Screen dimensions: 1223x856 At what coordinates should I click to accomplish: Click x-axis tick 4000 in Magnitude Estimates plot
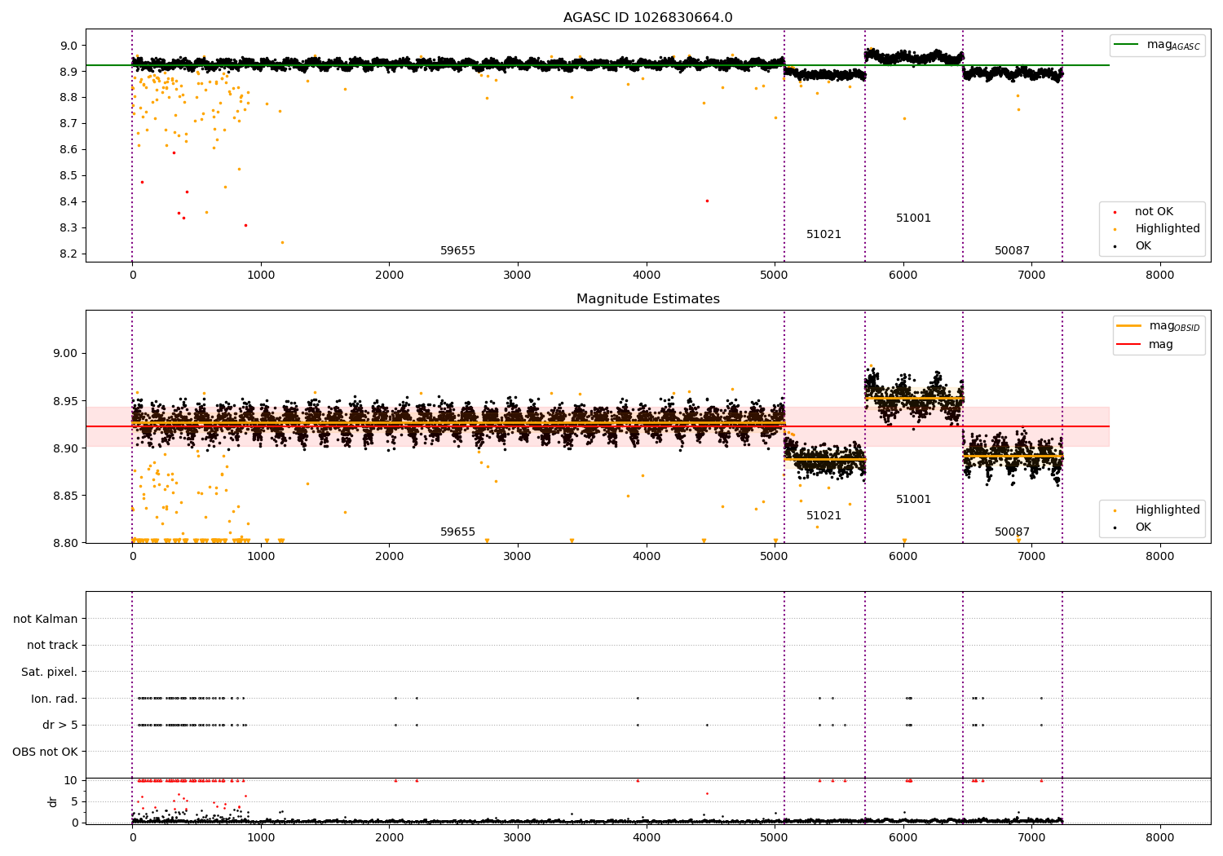pyautogui.click(x=647, y=557)
